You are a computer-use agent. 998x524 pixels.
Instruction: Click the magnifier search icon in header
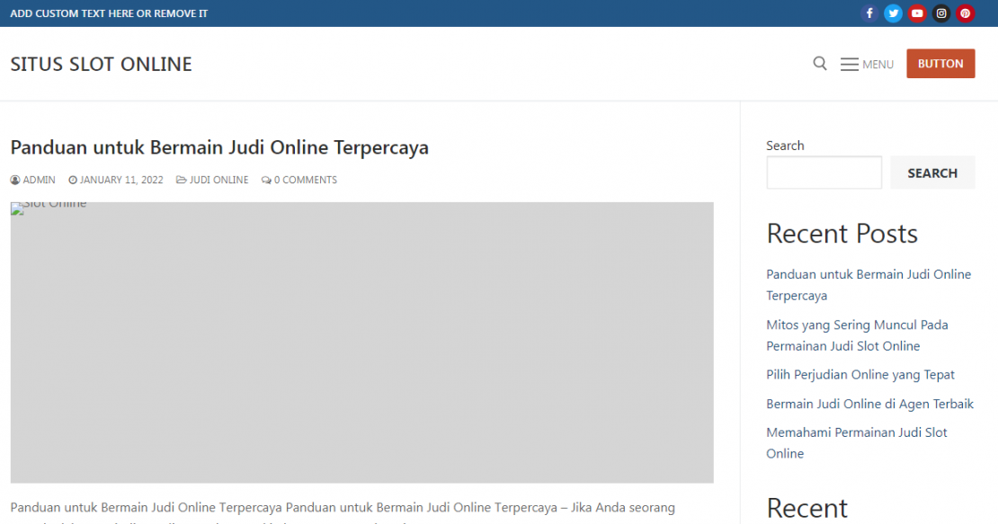[820, 64]
